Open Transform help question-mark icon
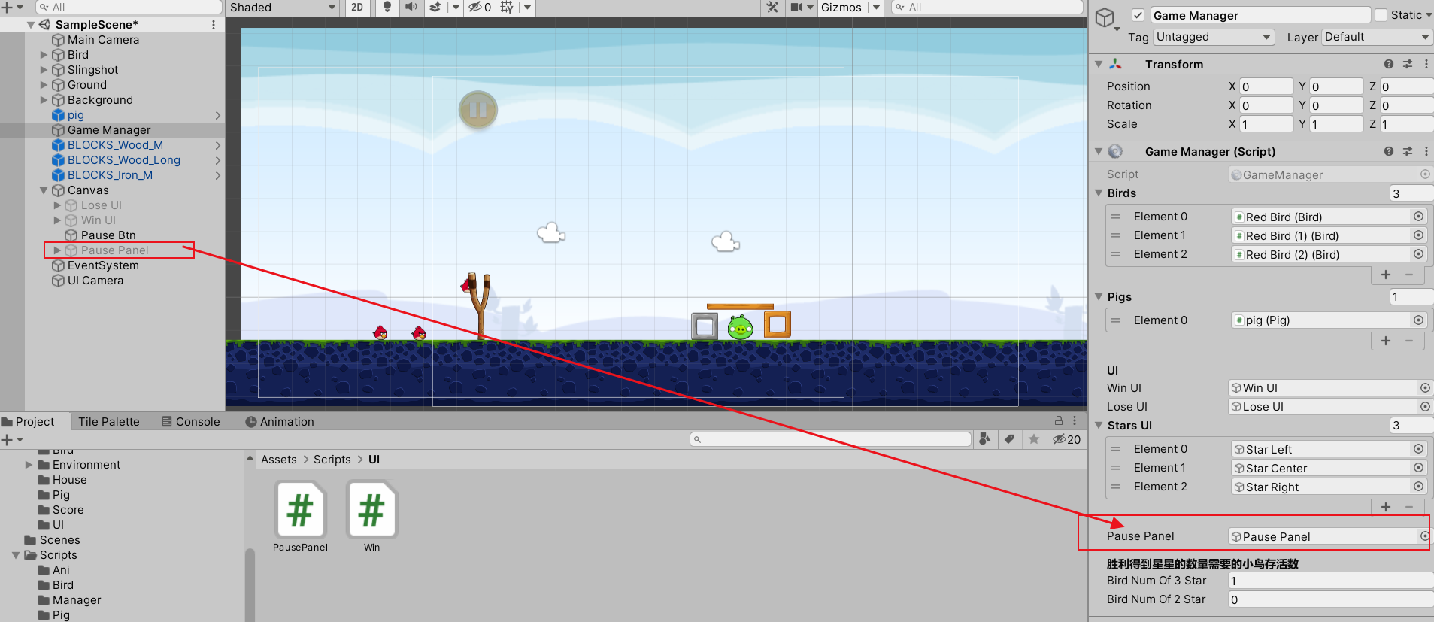 pos(1389,65)
